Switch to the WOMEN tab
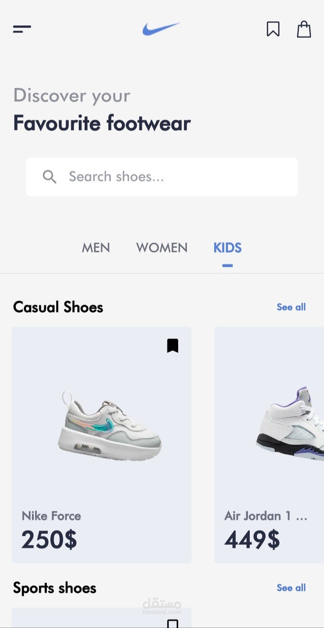The width and height of the screenshot is (324, 628). (x=162, y=248)
